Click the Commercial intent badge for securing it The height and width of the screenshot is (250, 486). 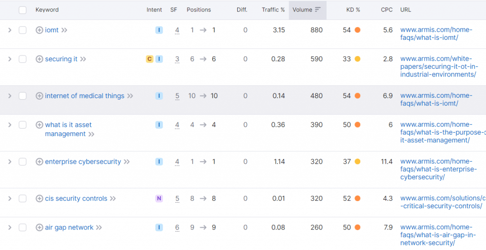(150, 59)
